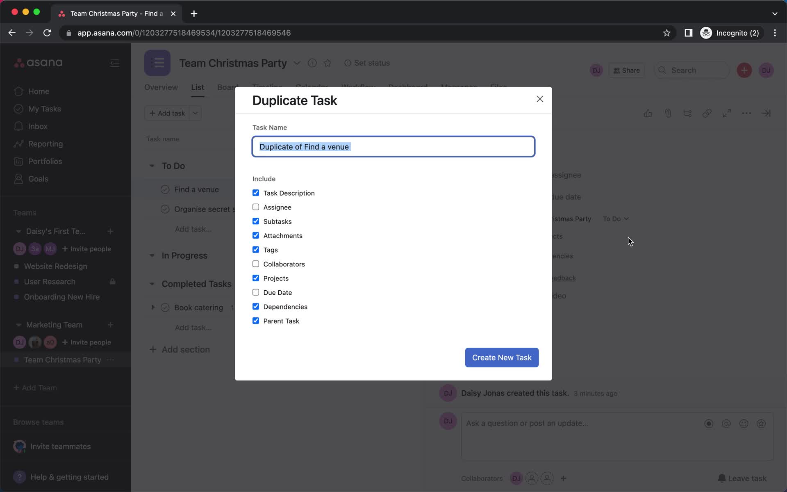Screen dimensions: 787x492
Task: Collapse the Completed Tasks section
Action: coord(152,284)
